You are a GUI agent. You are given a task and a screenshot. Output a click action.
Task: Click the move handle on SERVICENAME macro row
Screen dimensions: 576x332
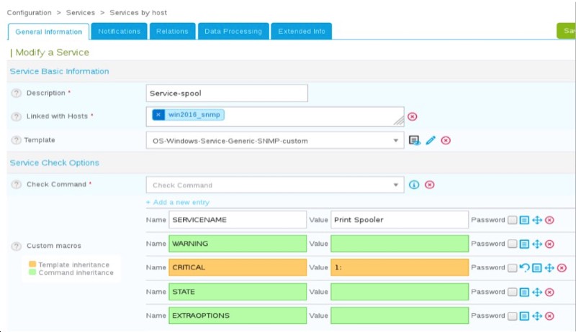[x=537, y=220]
